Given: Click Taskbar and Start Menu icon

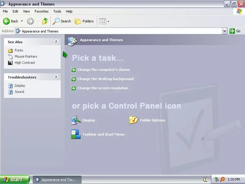Looking at the screenshot, I should click(76, 134).
